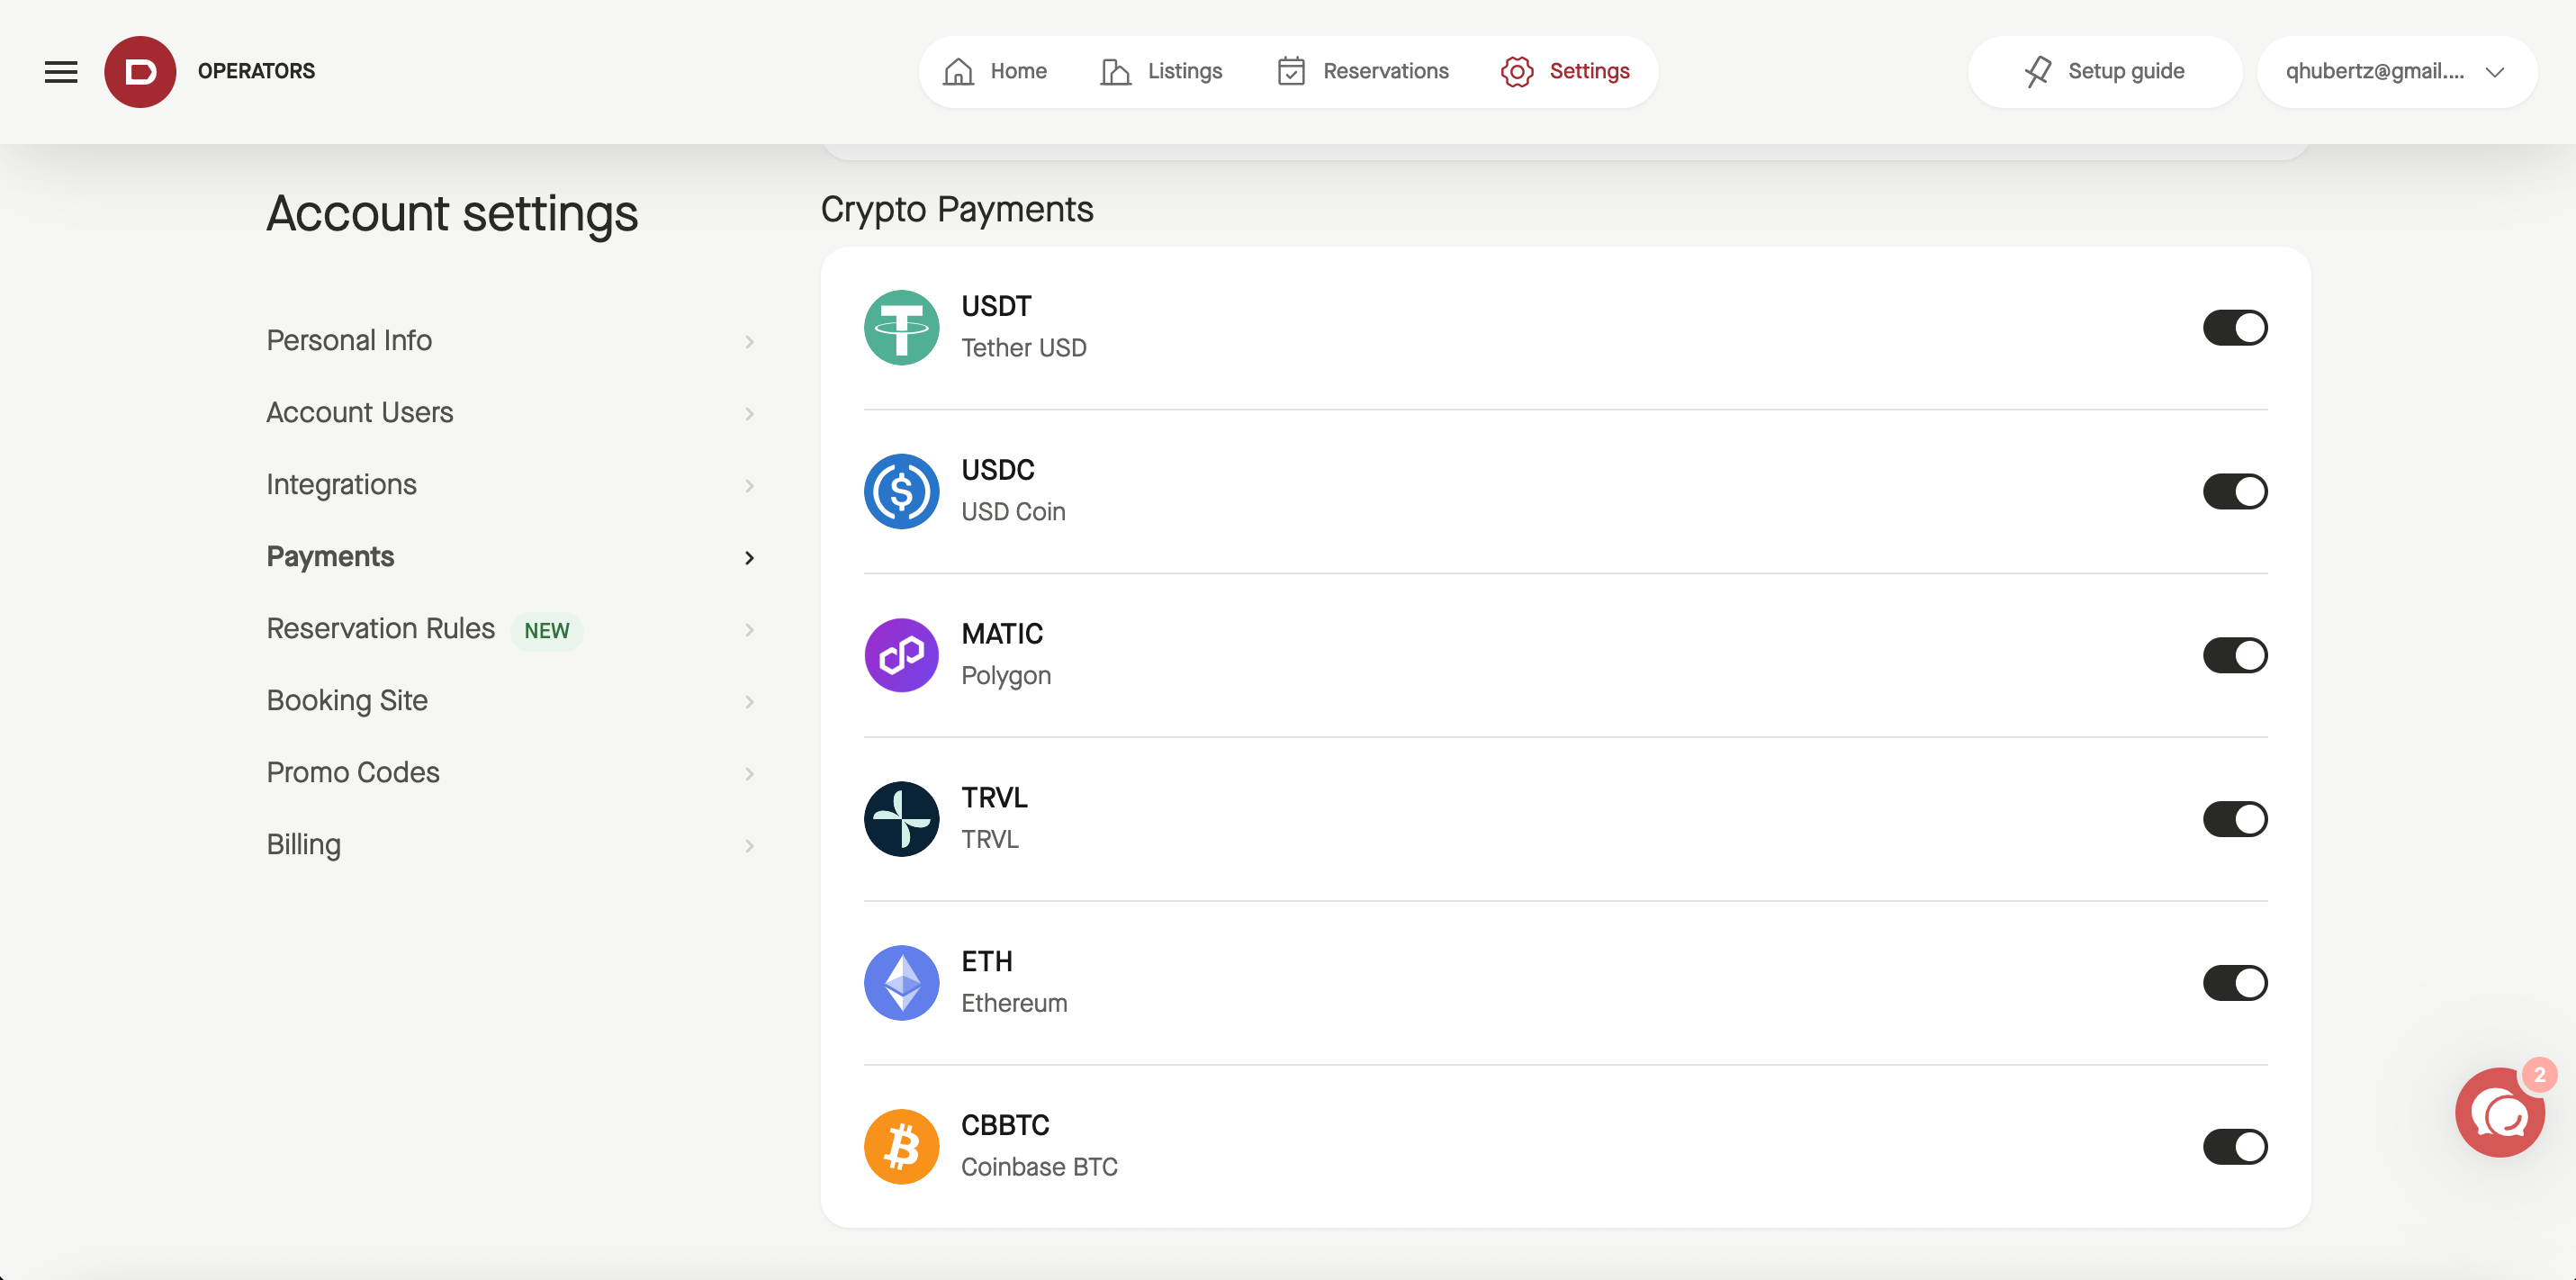The image size is (2576, 1280).
Task: Click the Payments chevron arrow
Action: point(749,558)
